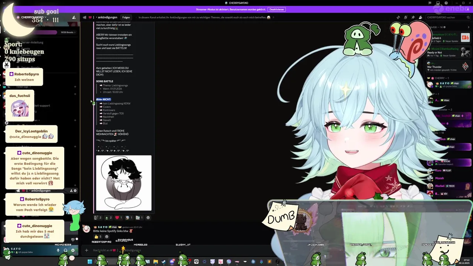Click the Battlefield 6 game icon
This screenshot has height=266, width=473.
click(x=465, y=37)
